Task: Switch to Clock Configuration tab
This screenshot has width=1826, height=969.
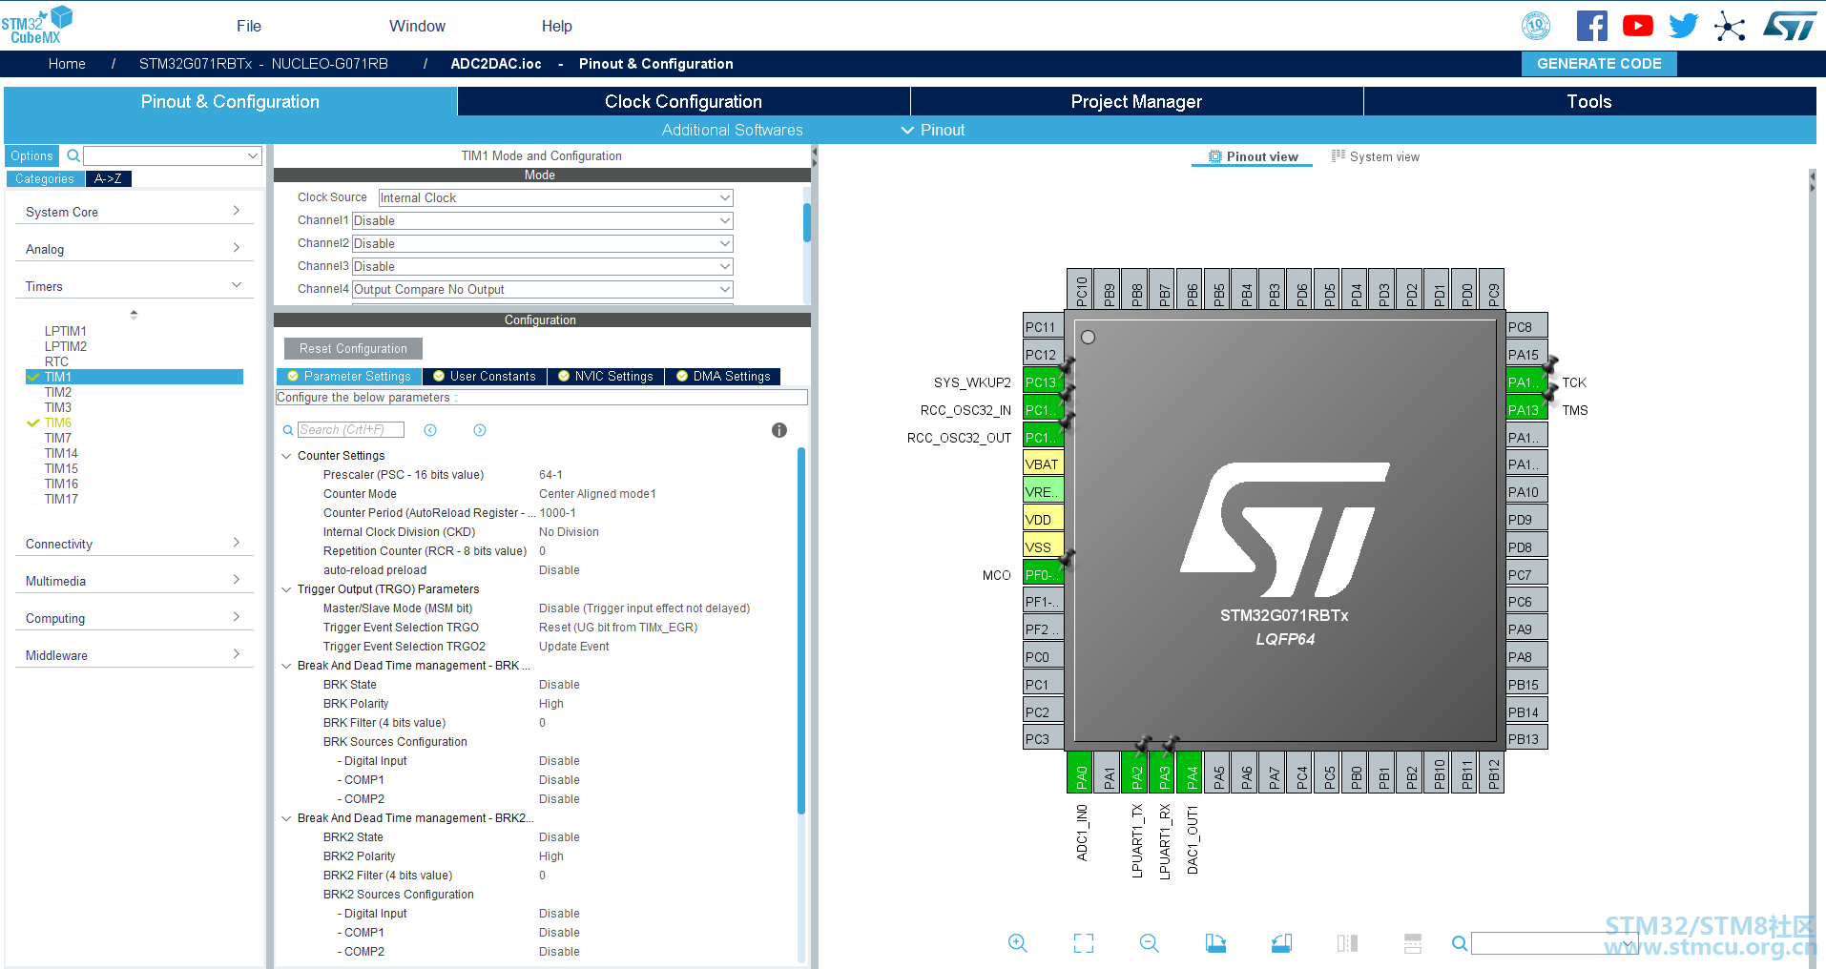Action: [x=683, y=101]
